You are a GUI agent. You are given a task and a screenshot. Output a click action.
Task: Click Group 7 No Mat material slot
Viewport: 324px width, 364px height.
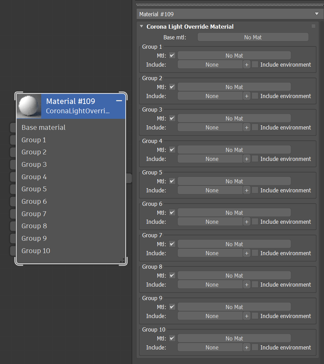(x=234, y=244)
